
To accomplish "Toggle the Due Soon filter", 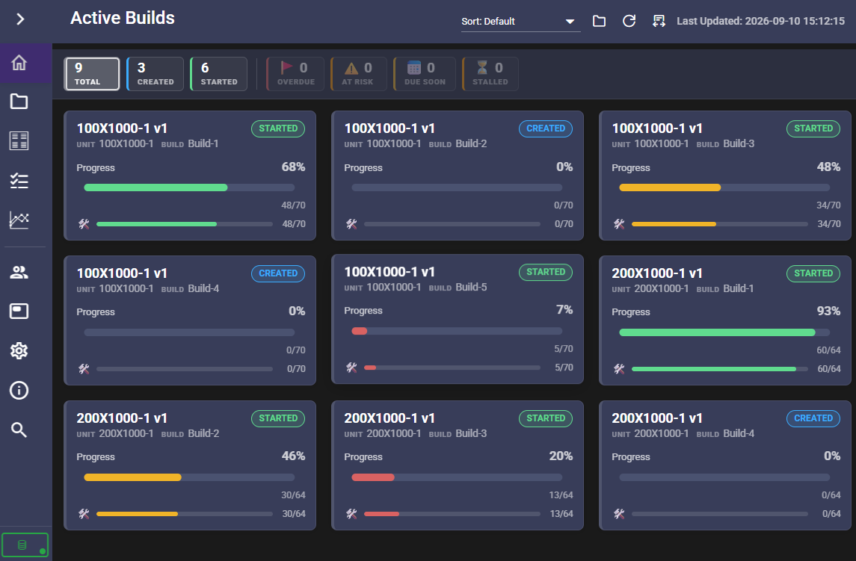I will 425,74.
